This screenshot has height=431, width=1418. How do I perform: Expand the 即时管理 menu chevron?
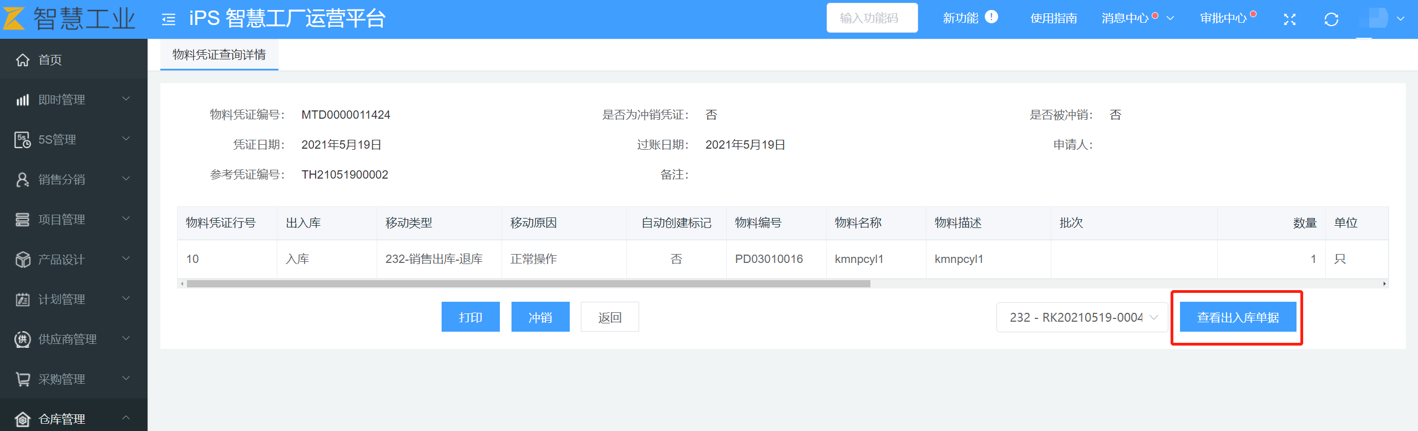coord(126,99)
